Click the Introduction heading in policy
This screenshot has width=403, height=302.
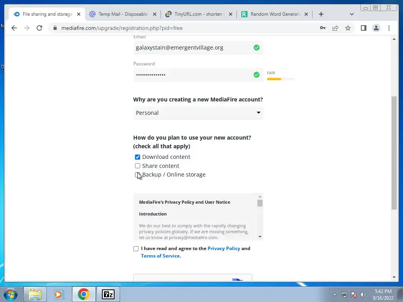[153, 214]
